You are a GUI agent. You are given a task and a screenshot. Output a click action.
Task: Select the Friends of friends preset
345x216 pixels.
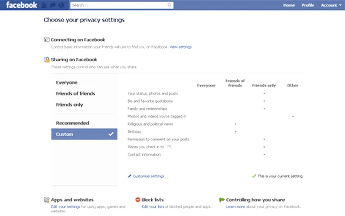76,94
